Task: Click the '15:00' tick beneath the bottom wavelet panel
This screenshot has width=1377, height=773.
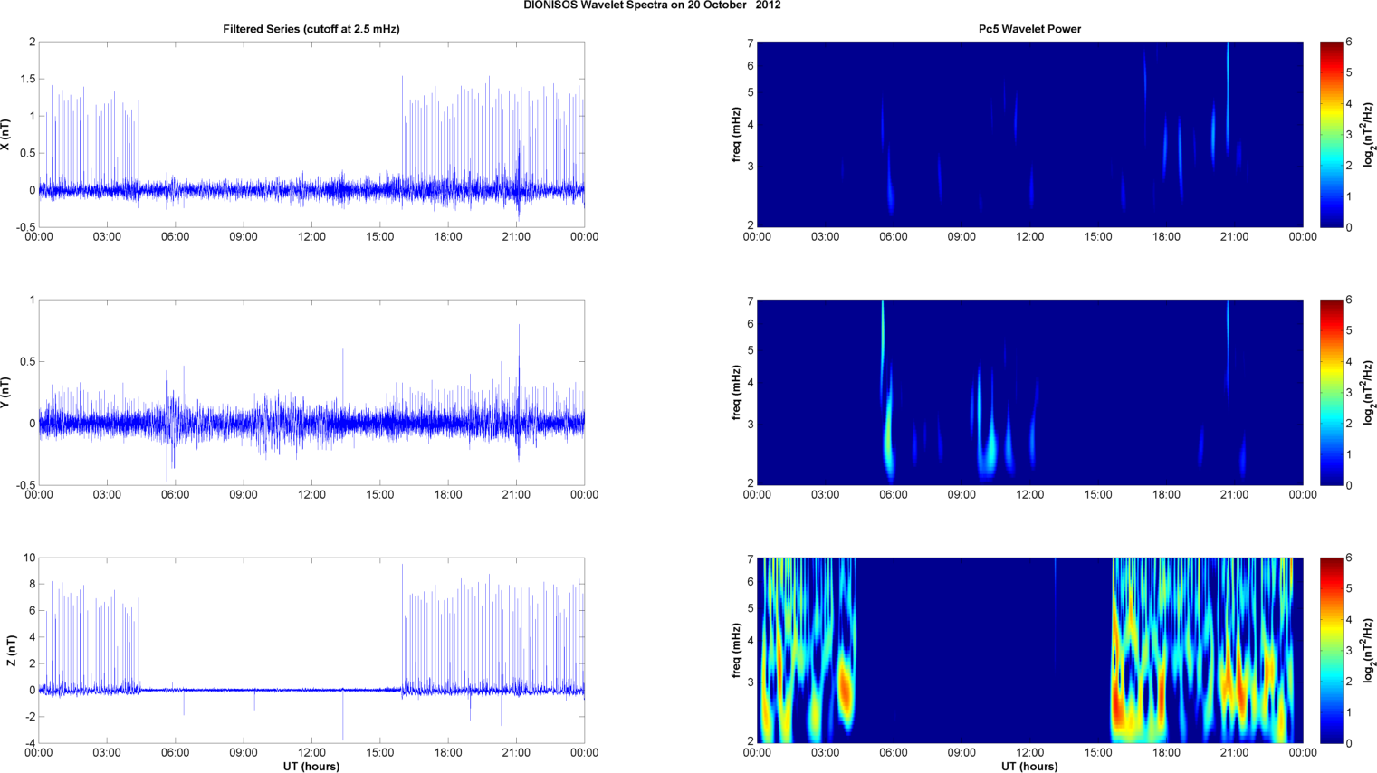Action: click(x=1098, y=753)
